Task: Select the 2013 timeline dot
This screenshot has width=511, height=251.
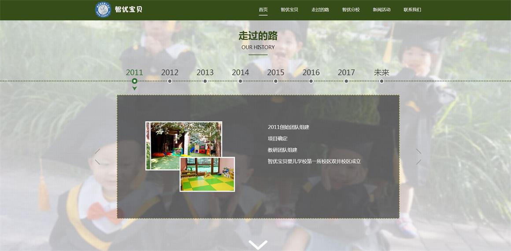Action: [x=205, y=81]
